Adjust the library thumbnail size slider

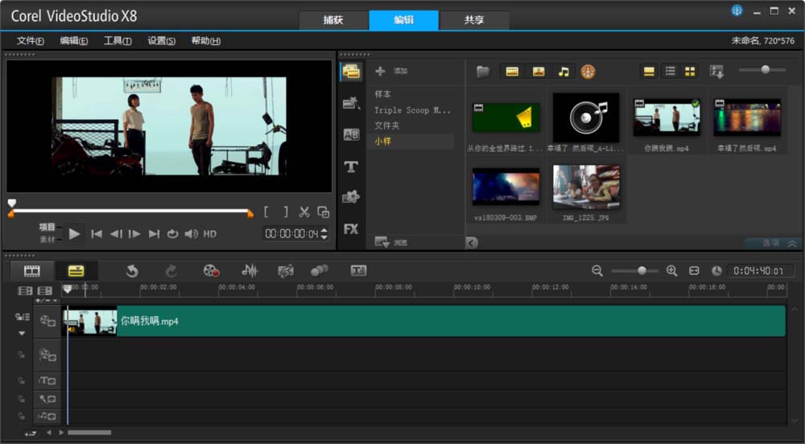coord(765,70)
